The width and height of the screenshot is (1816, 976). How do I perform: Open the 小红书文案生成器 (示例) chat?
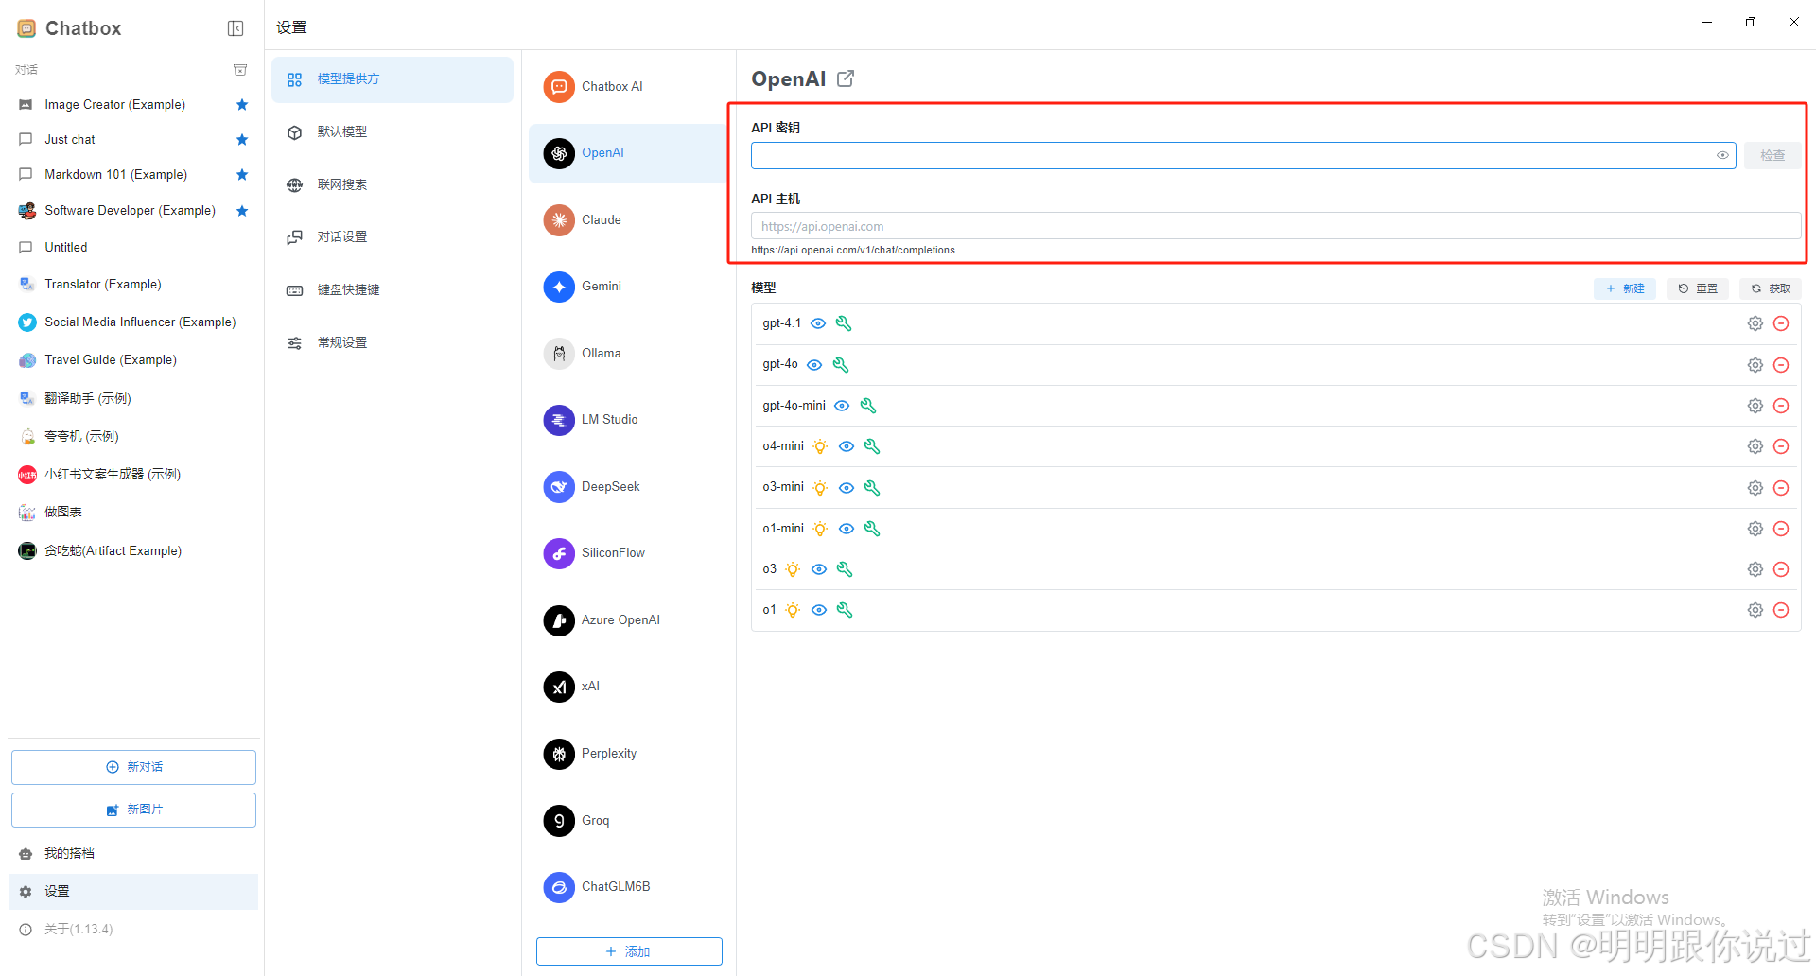(x=132, y=474)
